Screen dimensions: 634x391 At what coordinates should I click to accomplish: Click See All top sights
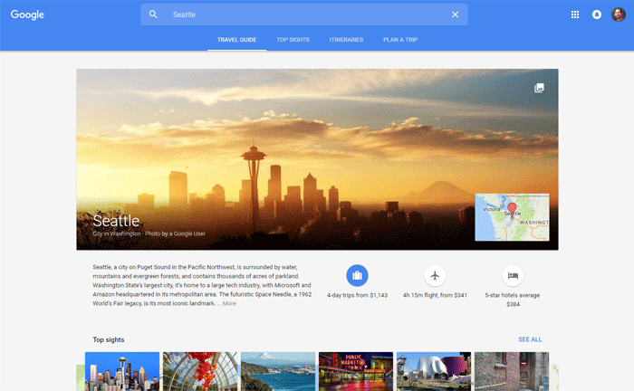click(x=530, y=339)
